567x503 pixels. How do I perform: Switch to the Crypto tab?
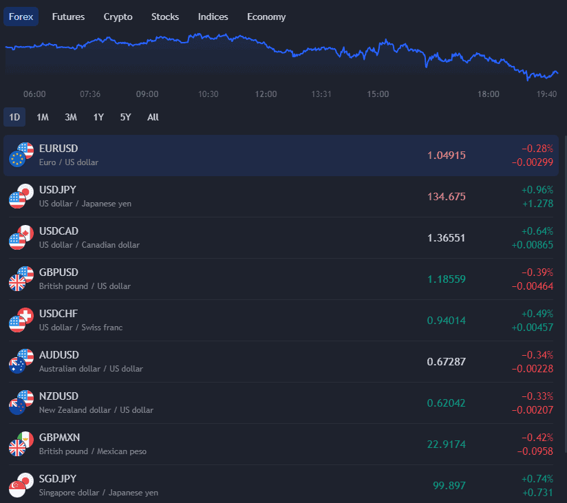[x=118, y=17]
